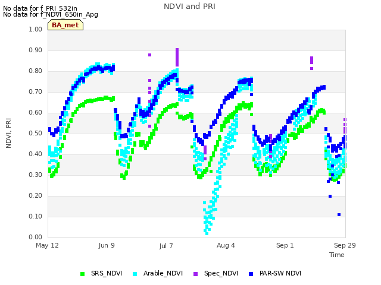Click the 1.00 y-axis tick label
Image resolution: width=381 pixels, height=285 pixels.
pos(36,29)
